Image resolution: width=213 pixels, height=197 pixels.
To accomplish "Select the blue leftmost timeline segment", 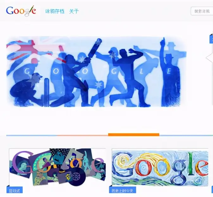I will click(32, 135).
